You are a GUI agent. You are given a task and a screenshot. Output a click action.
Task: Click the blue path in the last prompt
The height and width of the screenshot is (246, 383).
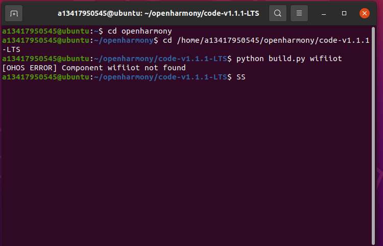[161, 77]
